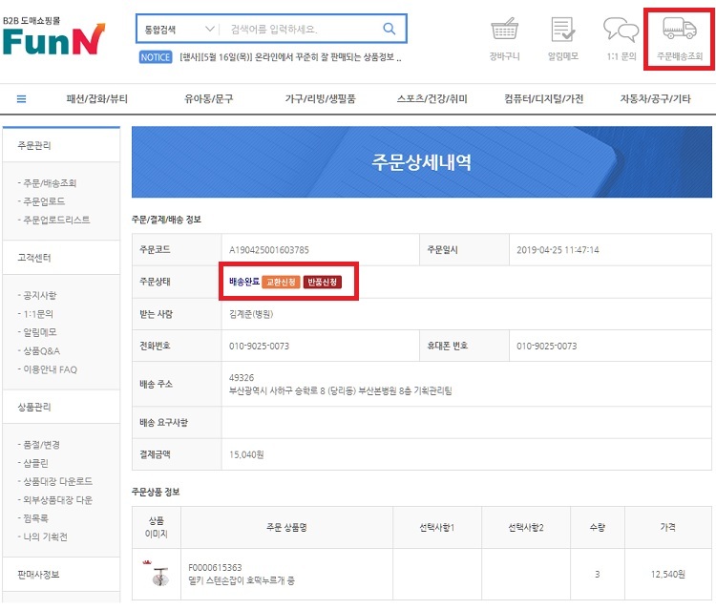The width and height of the screenshot is (716, 610).
Task: Click the NOTICE announcement text link
Action: [x=290, y=57]
